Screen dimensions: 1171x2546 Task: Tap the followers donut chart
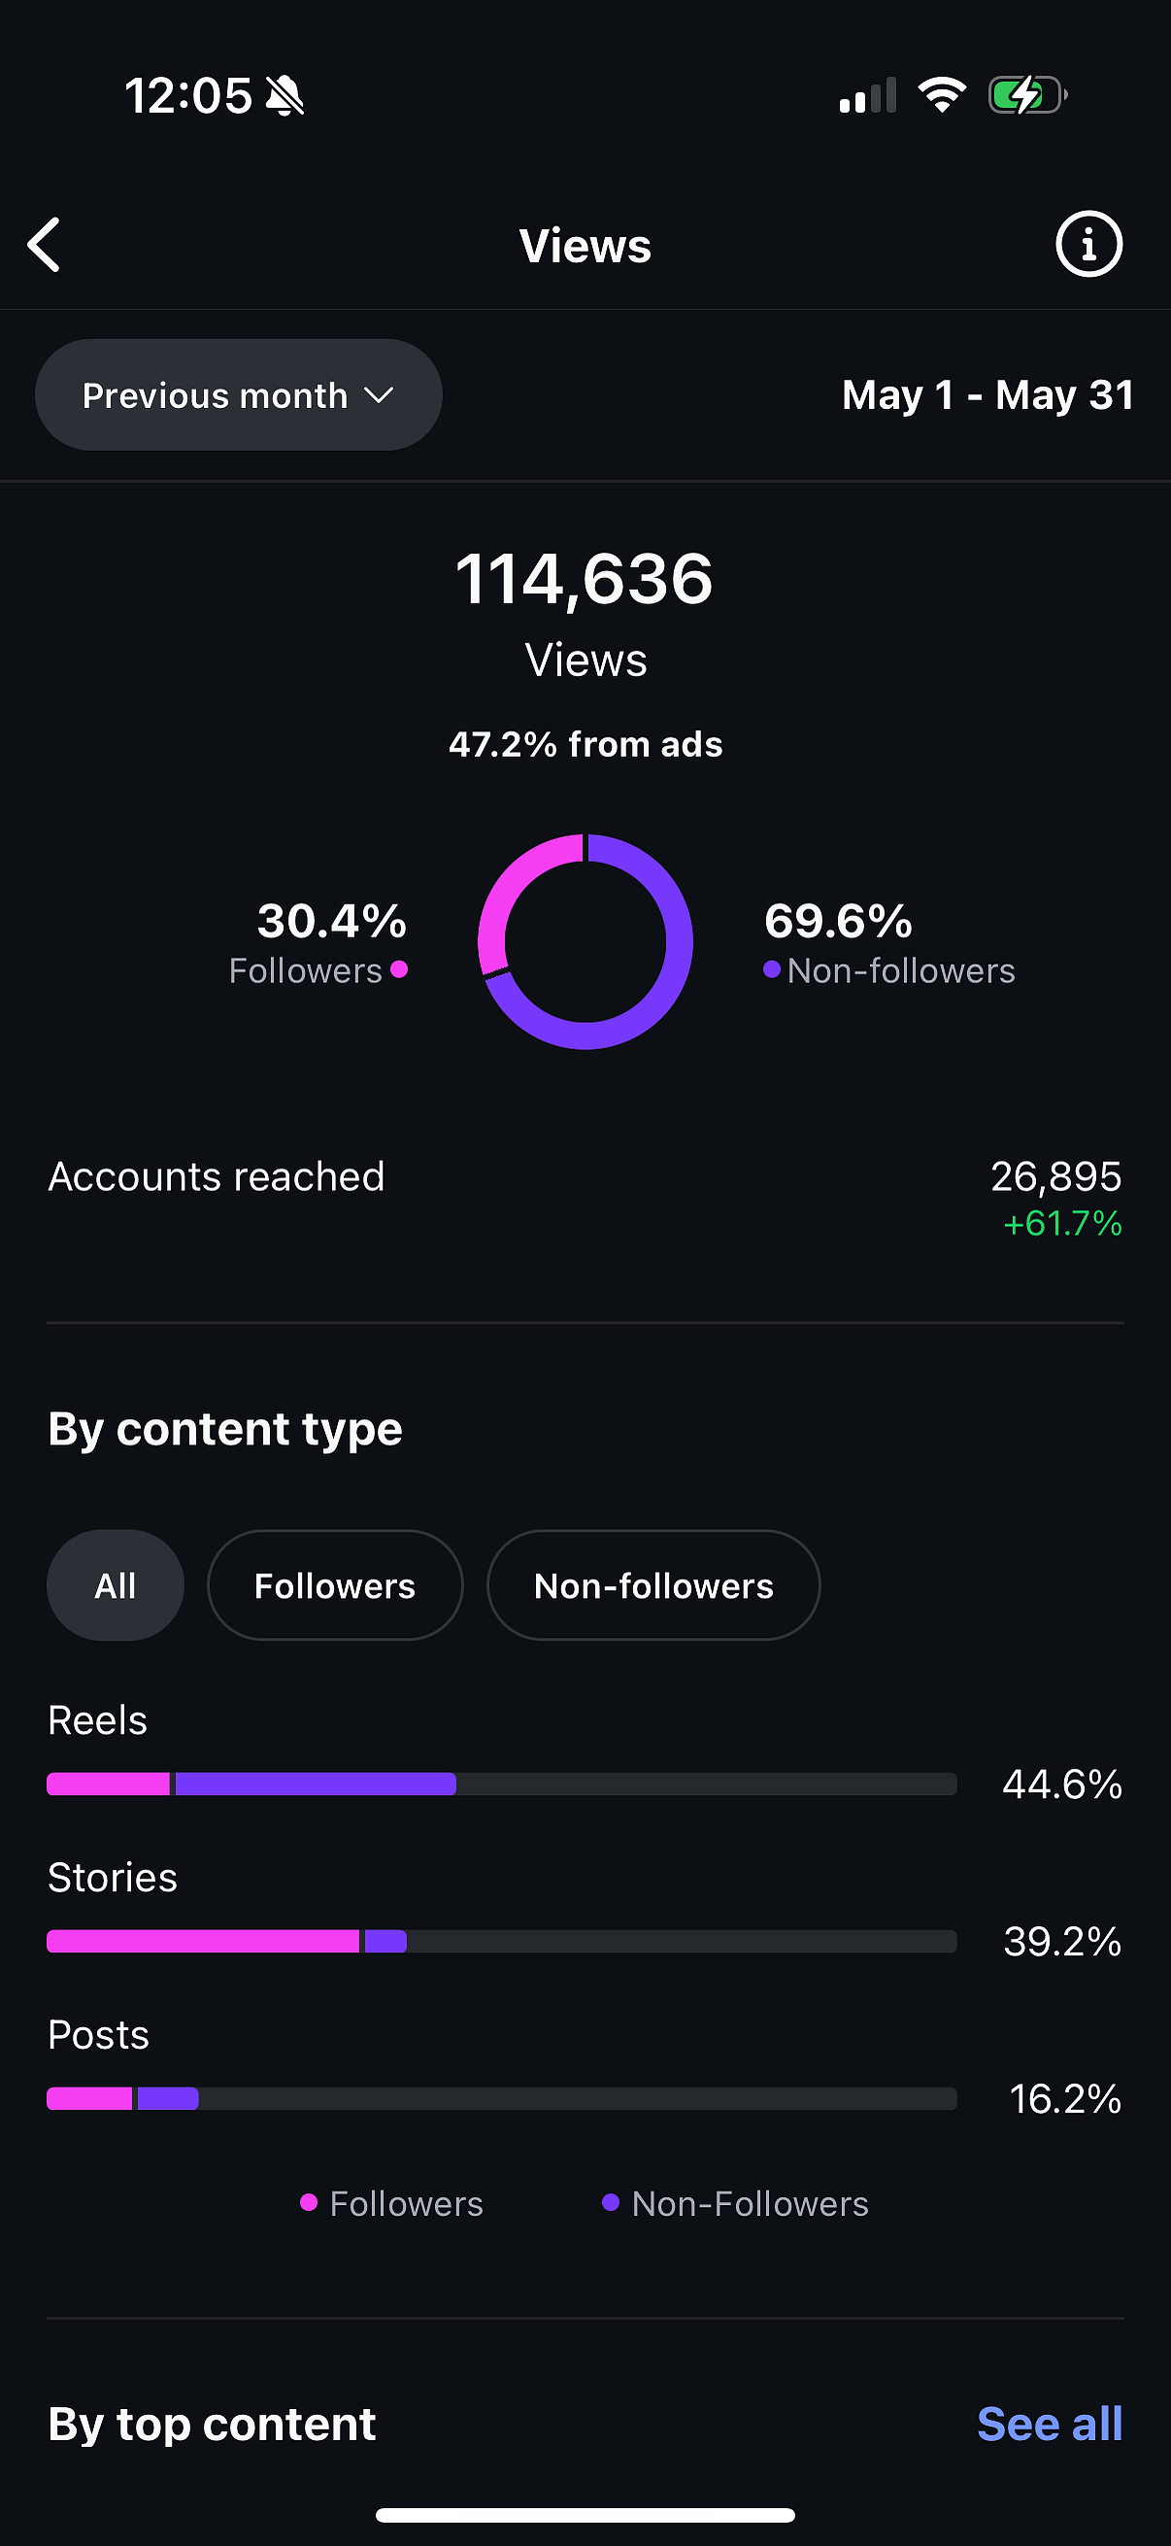coord(585,941)
